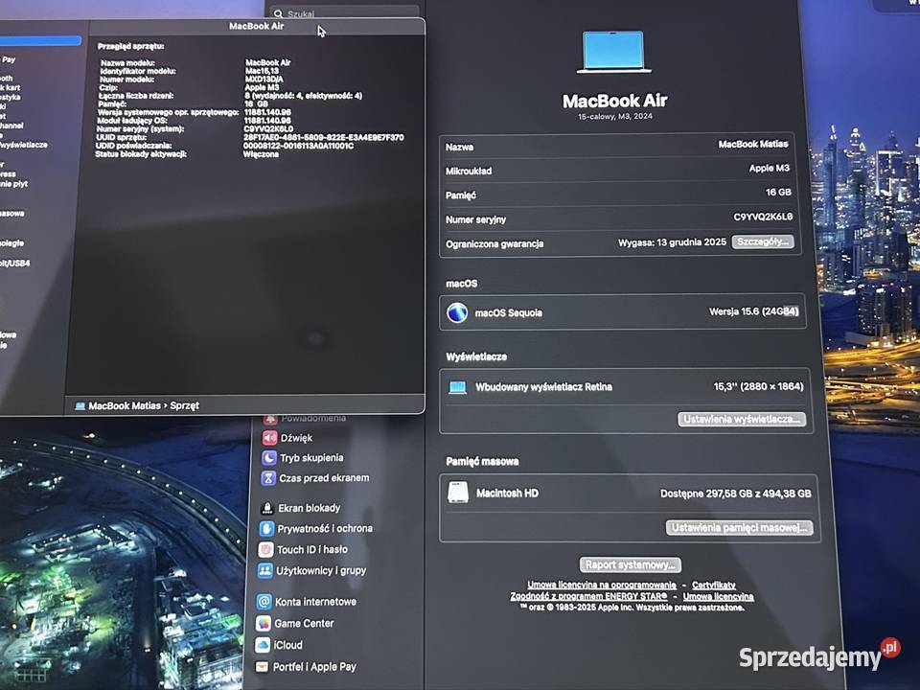Click Raport systemowy button
920x690 pixels.
pyautogui.click(x=631, y=564)
